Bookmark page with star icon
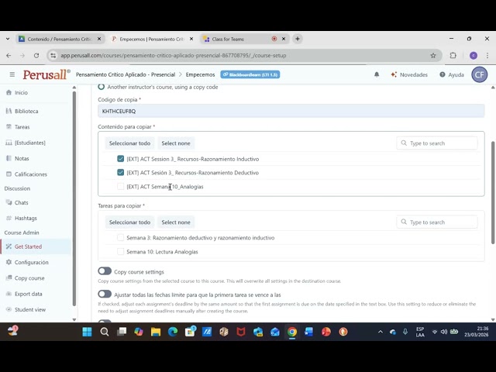 point(433,55)
